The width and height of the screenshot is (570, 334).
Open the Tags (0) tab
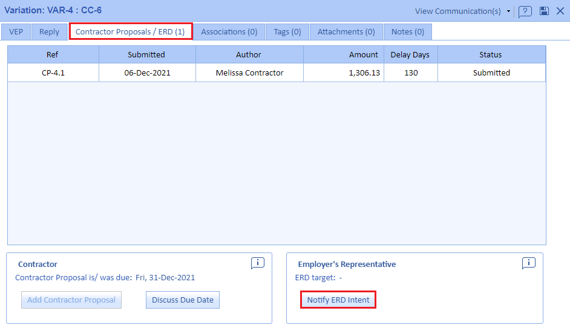[287, 31]
